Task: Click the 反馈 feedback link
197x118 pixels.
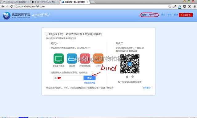Action: [x=176, y=15]
